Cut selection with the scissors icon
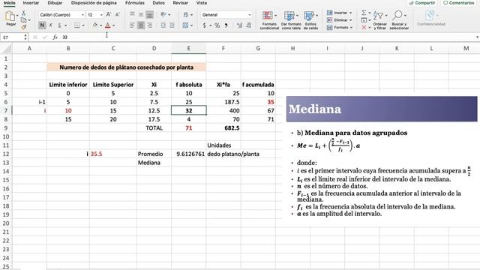Viewport: 480px width, 270px height. (23, 13)
